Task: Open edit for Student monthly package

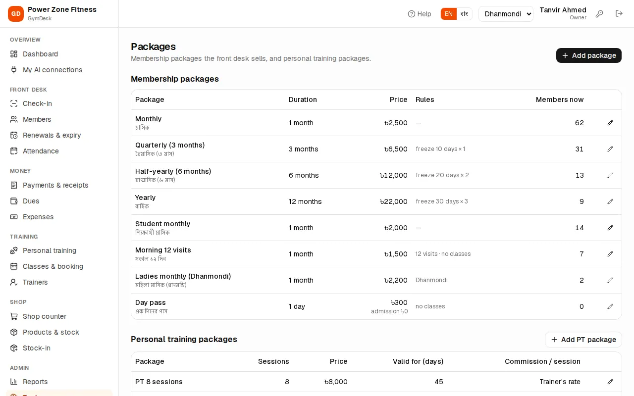Action: click(610, 228)
